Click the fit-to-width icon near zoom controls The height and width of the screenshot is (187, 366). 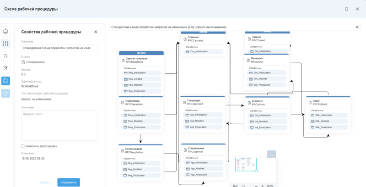(235, 185)
